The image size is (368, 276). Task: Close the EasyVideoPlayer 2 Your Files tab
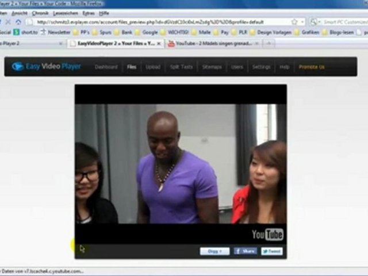pyautogui.click(x=159, y=44)
